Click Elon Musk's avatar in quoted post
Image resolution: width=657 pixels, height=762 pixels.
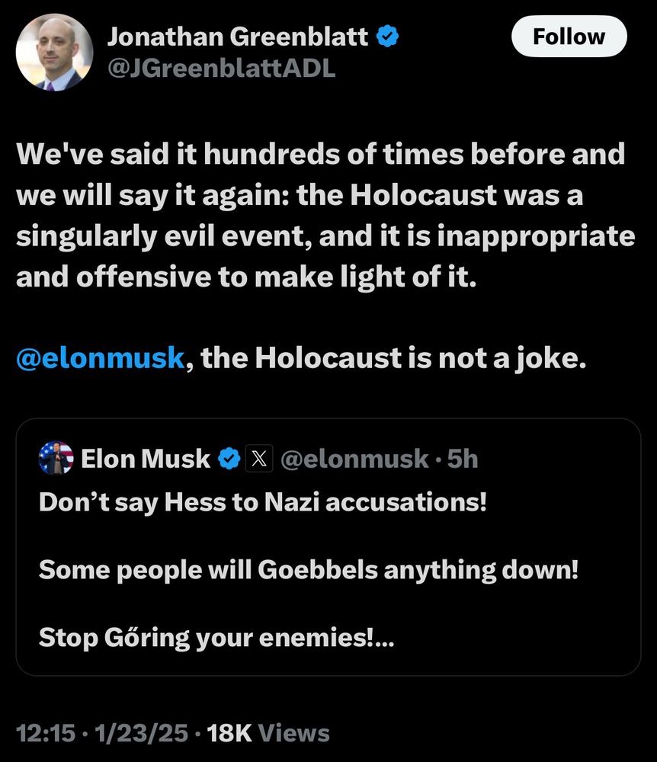tap(56, 459)
